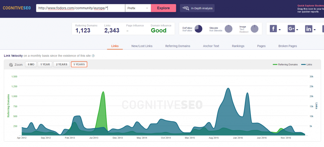324x147 pixels.
Task: Click the Nov 2016 axis label
Action: coord(286,138)
